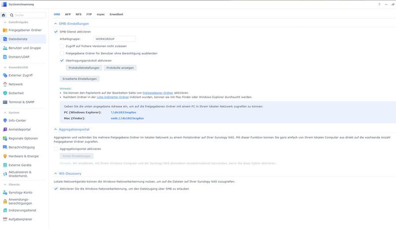This screenshot has width=396, height=229.
Task: Click \\ds1823xsplus Windows address link
Action: (x=123, y=113)
